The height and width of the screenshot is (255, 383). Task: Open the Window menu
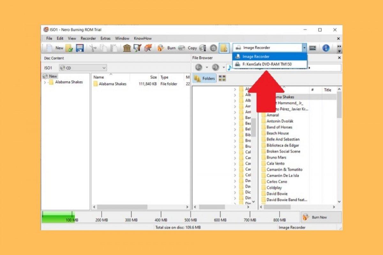coord(122,38)
